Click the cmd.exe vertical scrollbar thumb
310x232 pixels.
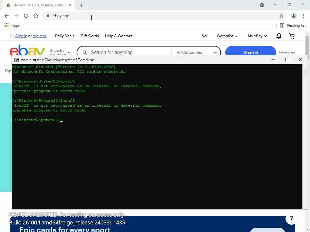coord(305,72)
